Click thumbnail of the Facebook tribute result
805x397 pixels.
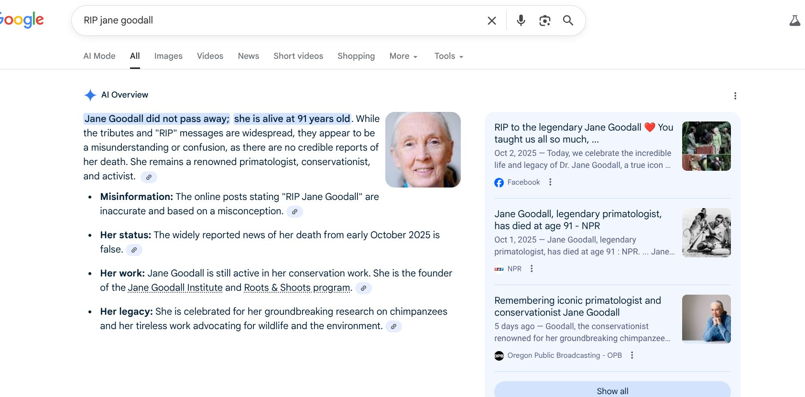coord(707,146)
